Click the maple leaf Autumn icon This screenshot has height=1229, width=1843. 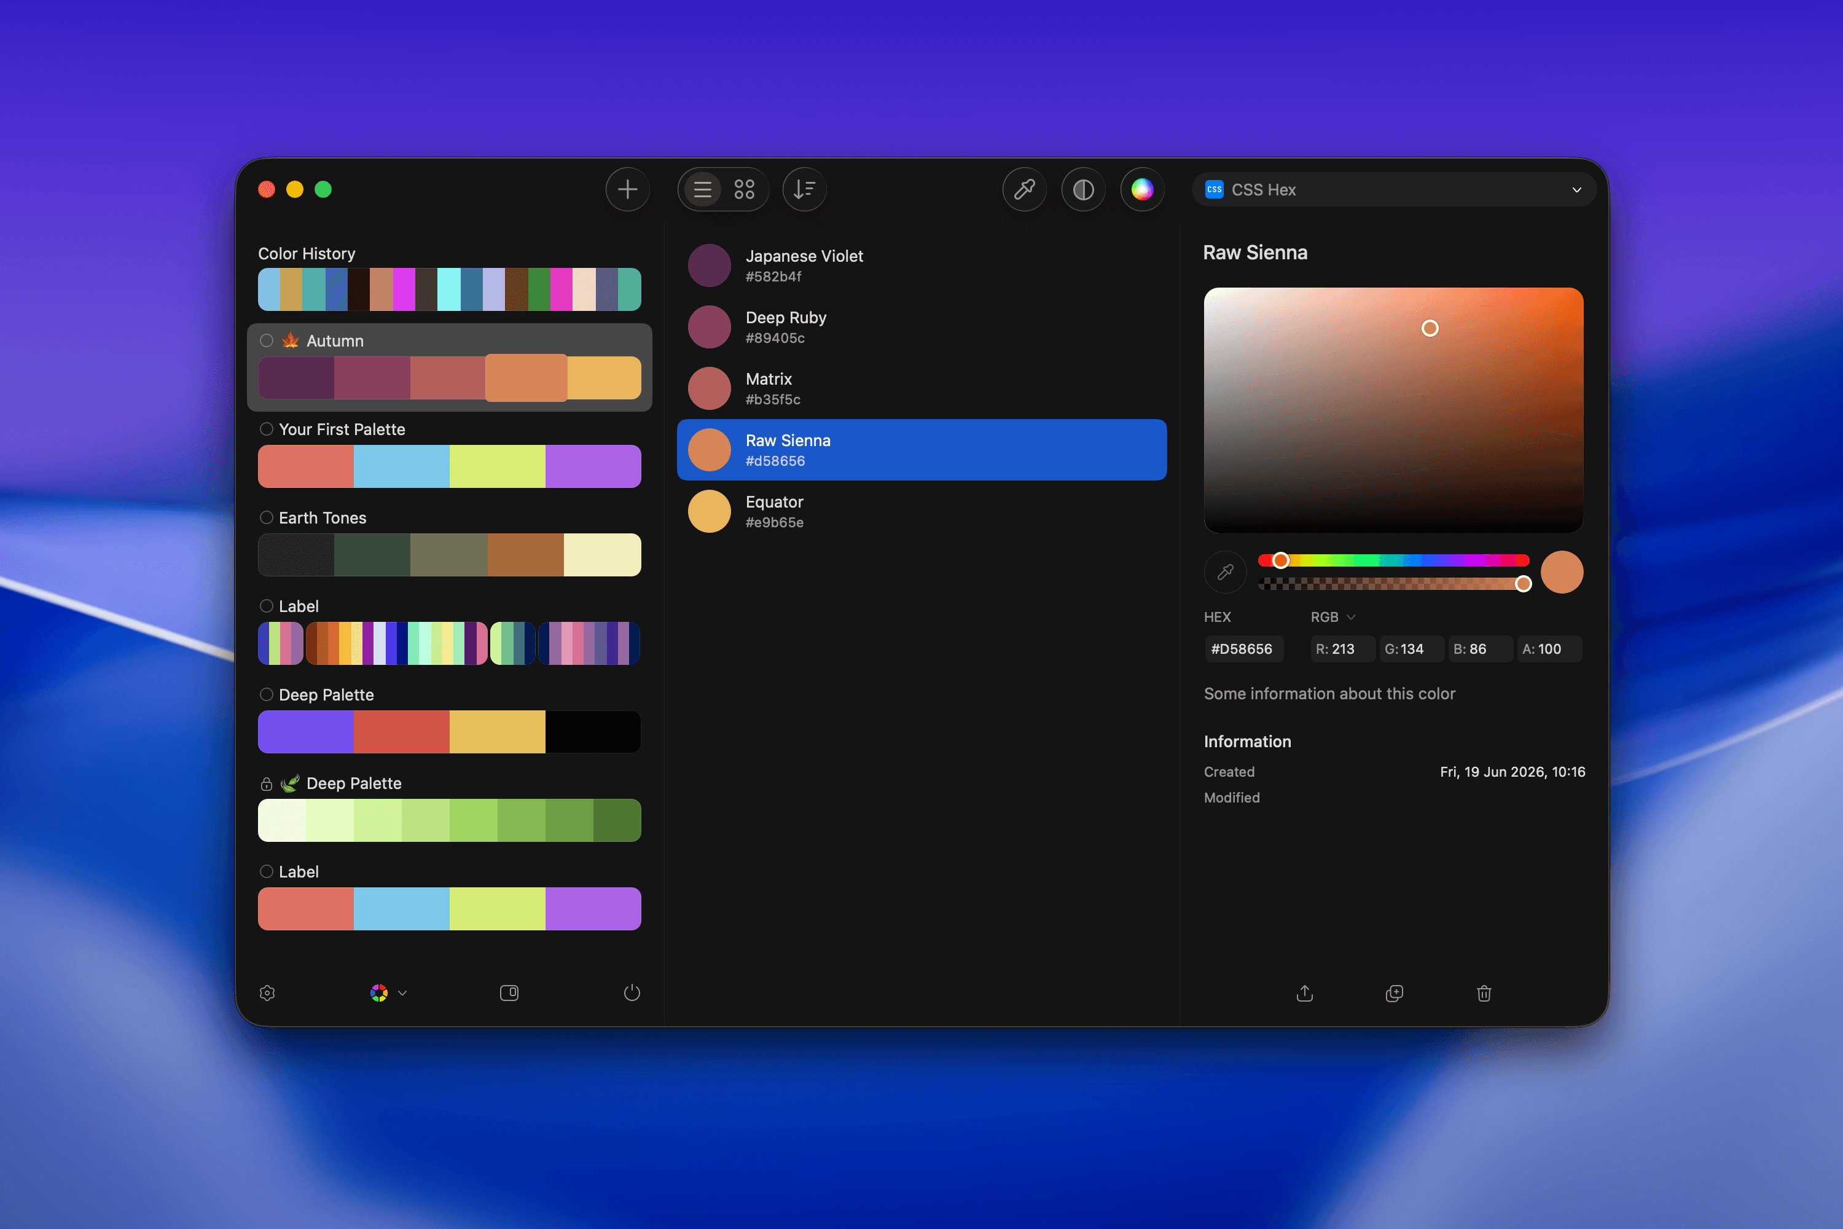(x=291, y=340)
